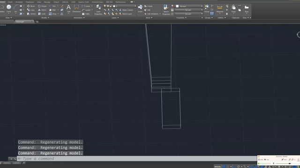Click Match Properties tool
The width and height of the screenshot is (300, 168).
point(166,10)
